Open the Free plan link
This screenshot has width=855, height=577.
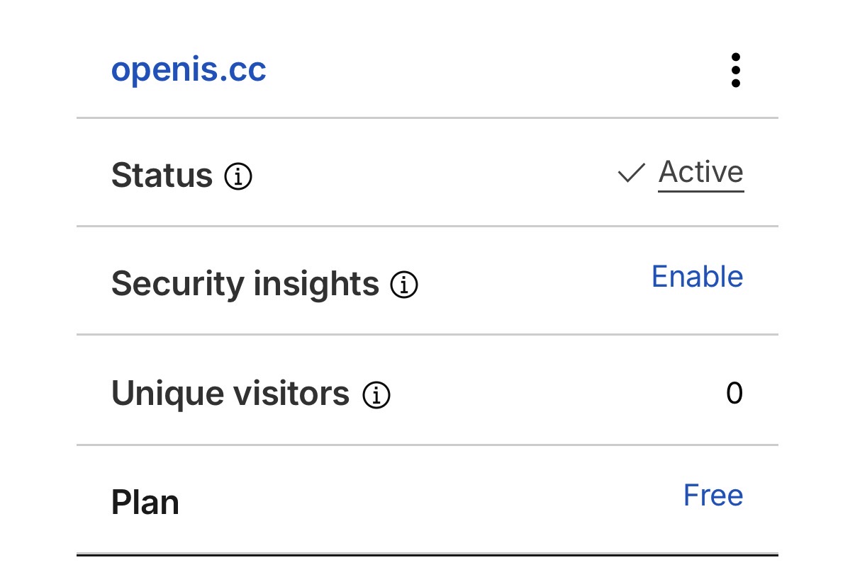pos(712,496)
